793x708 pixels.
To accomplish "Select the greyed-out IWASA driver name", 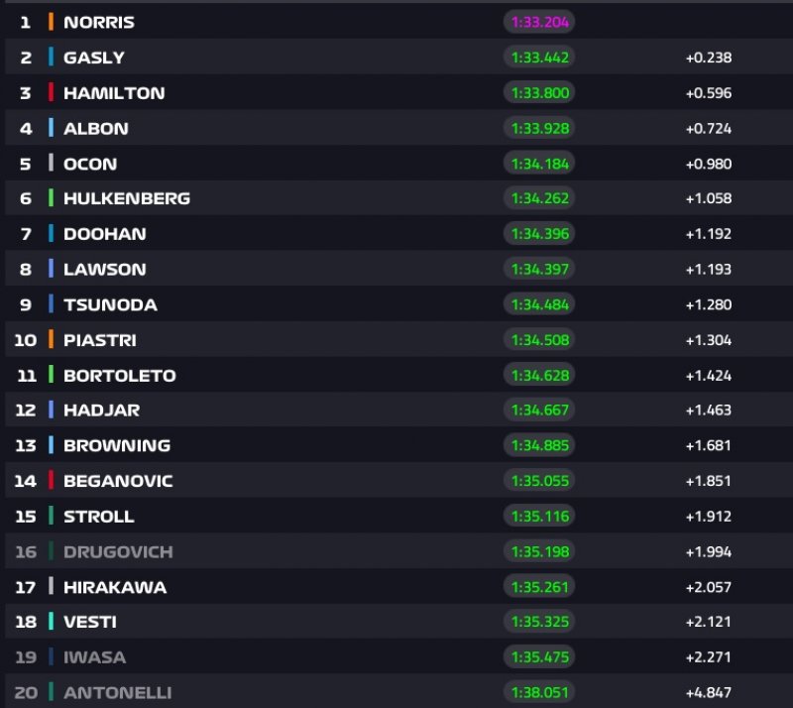I will (94, 657).
